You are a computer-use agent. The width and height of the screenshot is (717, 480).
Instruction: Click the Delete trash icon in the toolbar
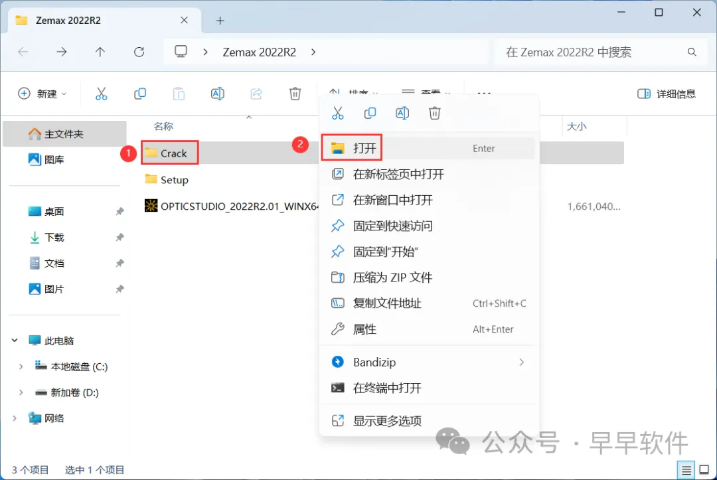pos(295,94)
